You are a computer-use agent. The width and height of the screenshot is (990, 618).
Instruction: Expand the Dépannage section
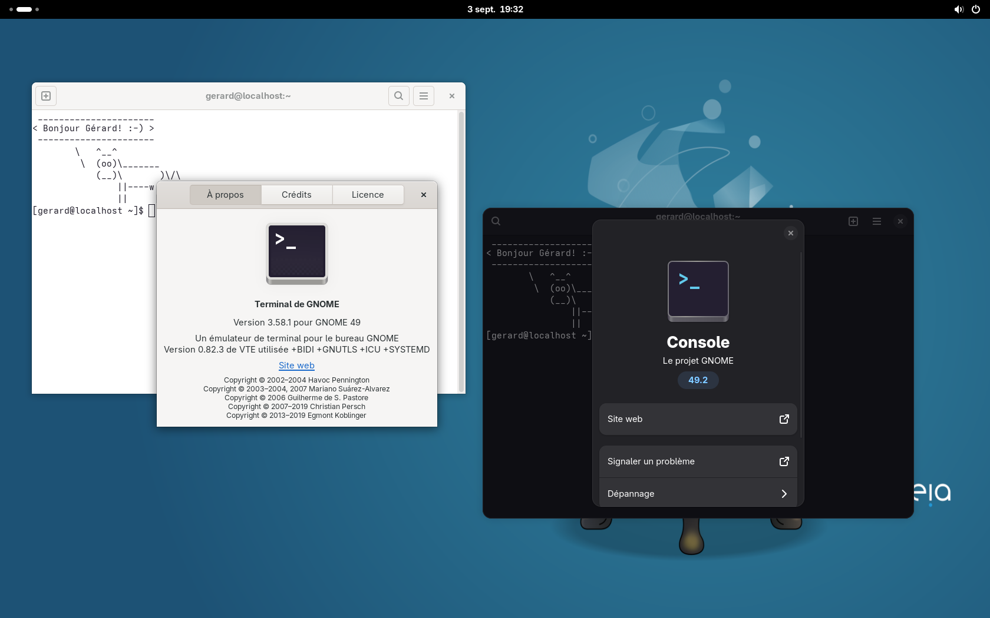tap(698, 493)
